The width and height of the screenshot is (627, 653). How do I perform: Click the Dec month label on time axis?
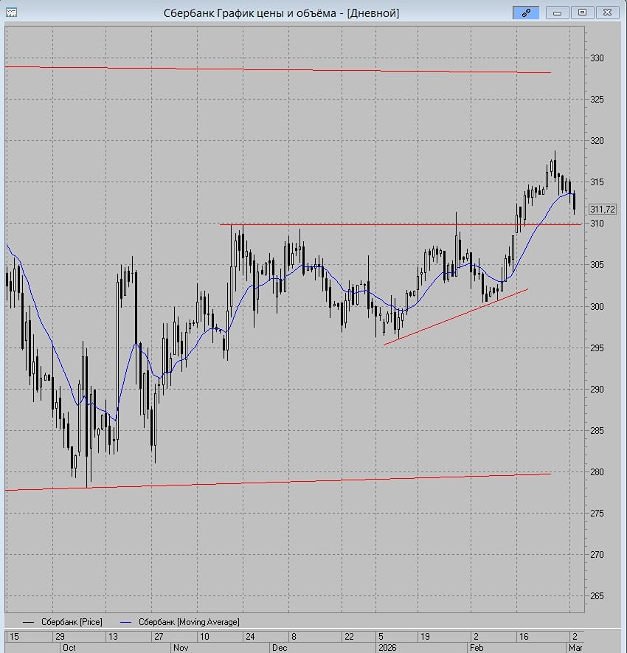(x=279, y=647)
